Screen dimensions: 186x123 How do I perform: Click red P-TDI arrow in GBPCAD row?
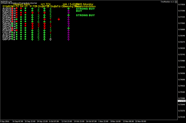(32, 28)
